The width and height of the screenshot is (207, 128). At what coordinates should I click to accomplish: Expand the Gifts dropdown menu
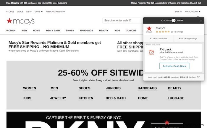coord(38,12)
